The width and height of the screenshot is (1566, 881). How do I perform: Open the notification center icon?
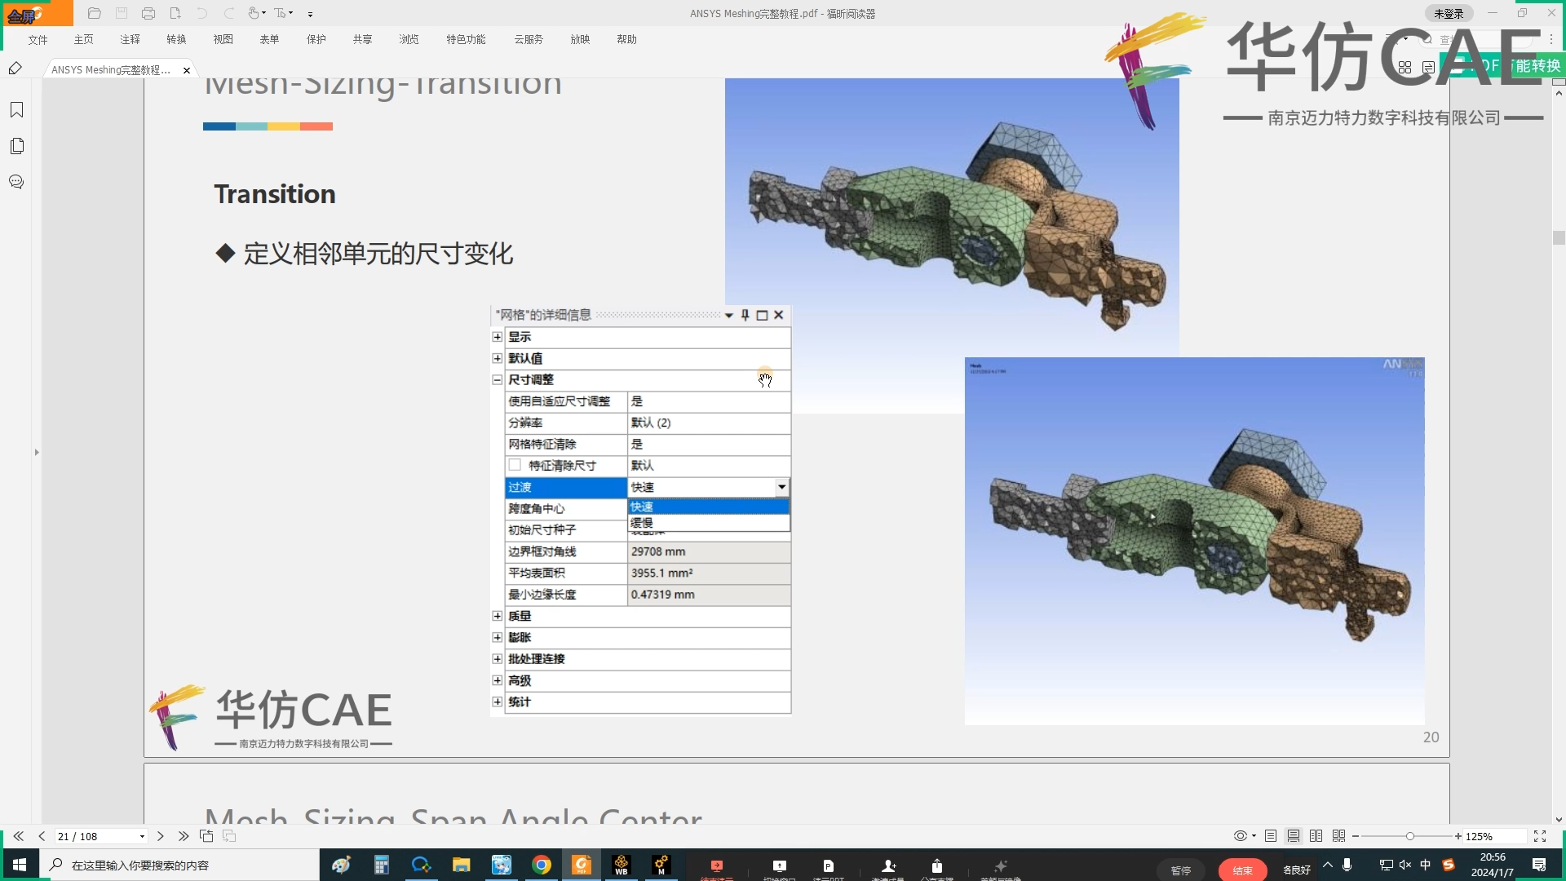(1539, 865)
